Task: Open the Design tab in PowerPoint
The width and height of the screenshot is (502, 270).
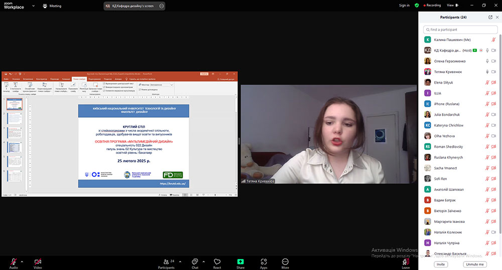Action: click(42, 79)
